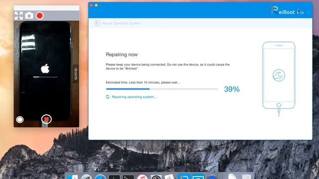Viewport: 319px width, 179px height.
Task: Open Launchpad rocket icon in Dock
Action: (86, 177)
